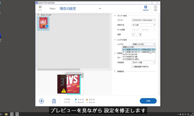Click the add file plus icon
194x116 pixels.
click(41, 101)
